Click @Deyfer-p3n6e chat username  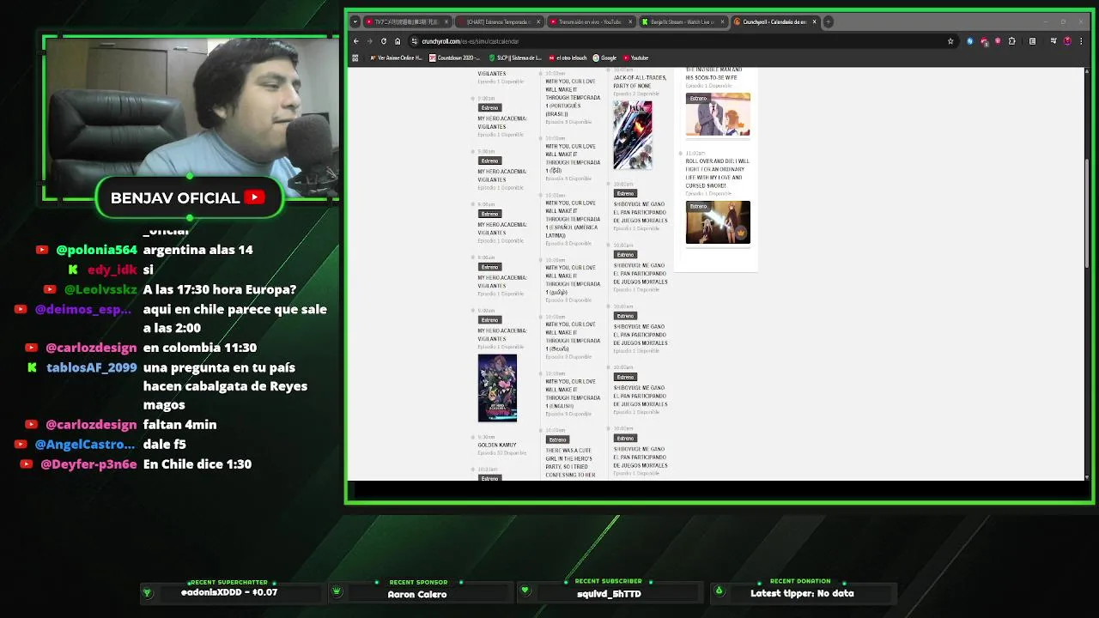click(x=88, y=464)
